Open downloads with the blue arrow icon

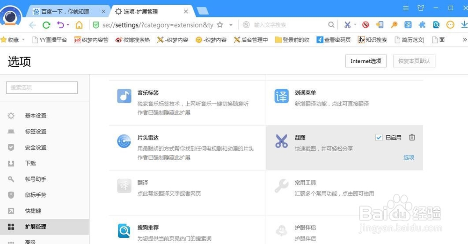click(x=464, y=25)
